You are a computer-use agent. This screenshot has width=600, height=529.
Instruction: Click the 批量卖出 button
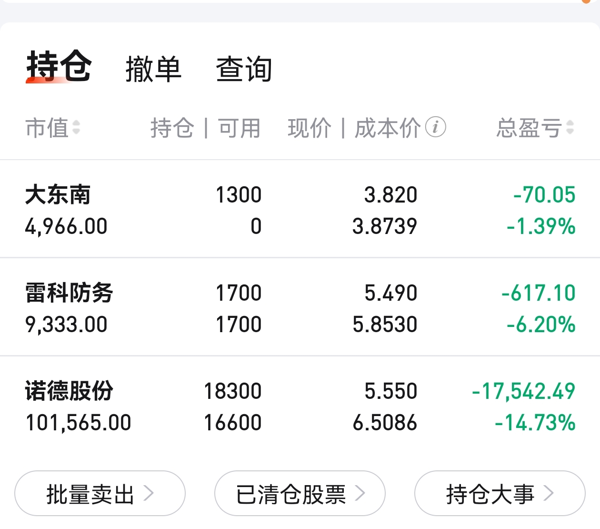tap(100, 493)
